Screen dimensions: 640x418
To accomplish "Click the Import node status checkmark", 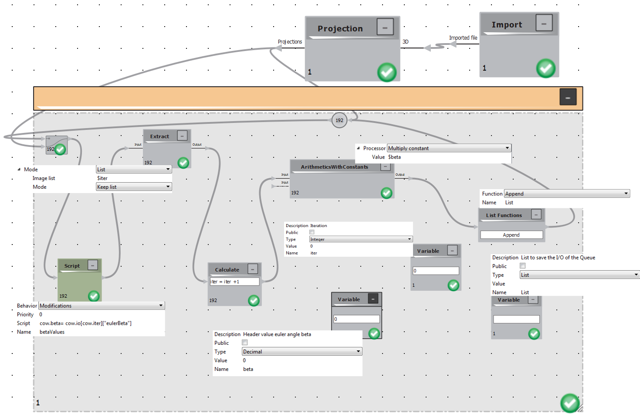I will (546, 68).
